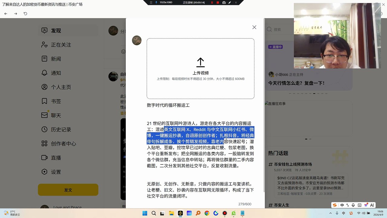Click the recorder pin icon
Image resolution: width=387 pixels, height=218 pixels.
point(156,2)
